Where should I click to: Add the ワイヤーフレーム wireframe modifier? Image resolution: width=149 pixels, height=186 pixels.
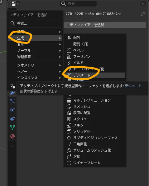pyautogui.click(x=95, y=163)
